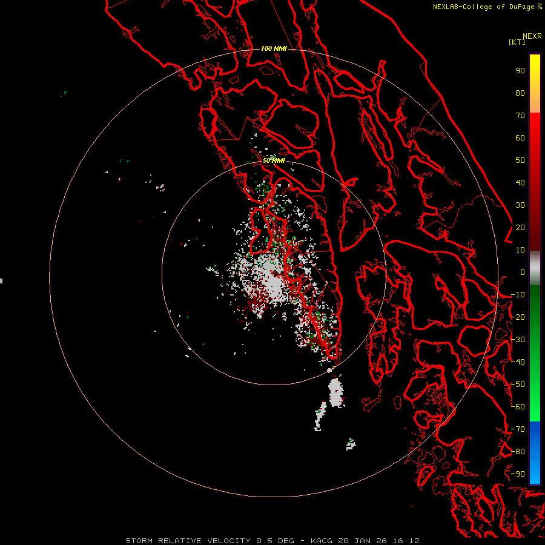
Task: Click the -50 scale value
Action: pyautogui.click(x=518, y=385)
